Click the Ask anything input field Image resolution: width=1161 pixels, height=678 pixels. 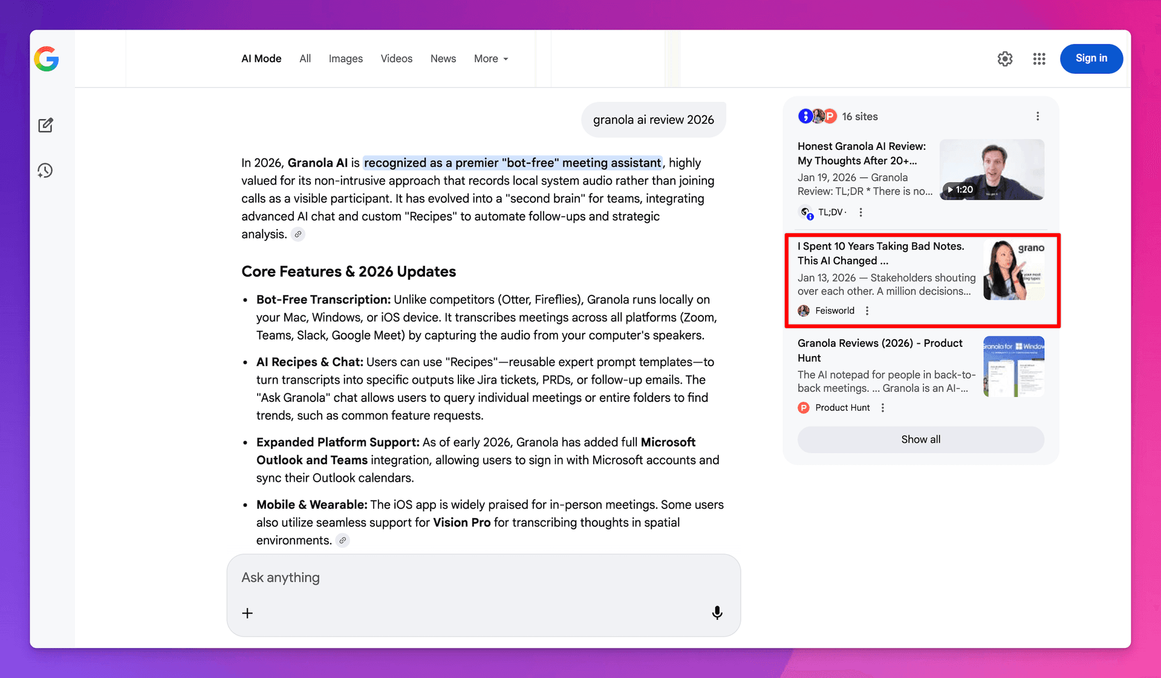click(484, 578)
